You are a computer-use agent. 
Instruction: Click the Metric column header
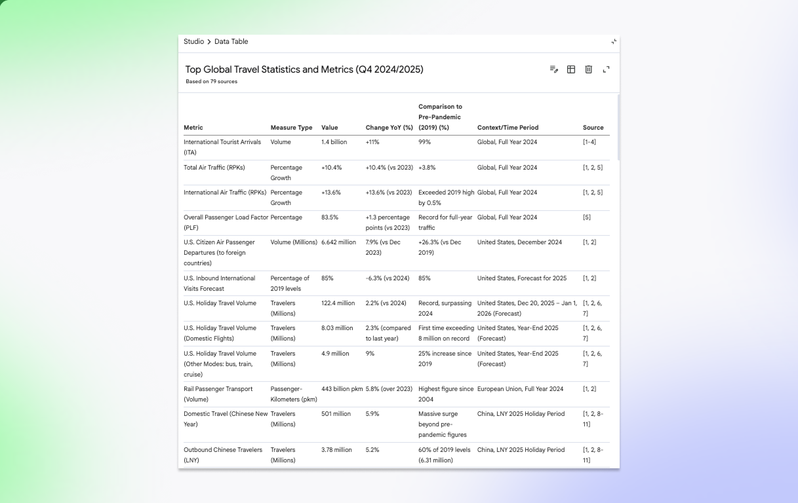193,128
